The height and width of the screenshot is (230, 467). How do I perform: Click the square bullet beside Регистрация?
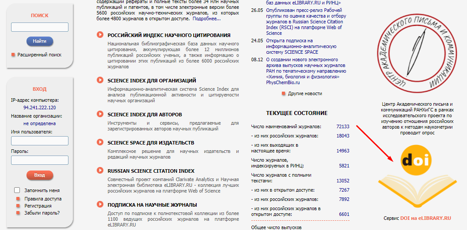coord(18,206)
